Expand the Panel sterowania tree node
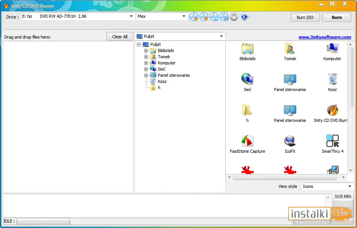The height and width of the screenshot is (228, 357). pyautogui.click(x=146, y=75)
